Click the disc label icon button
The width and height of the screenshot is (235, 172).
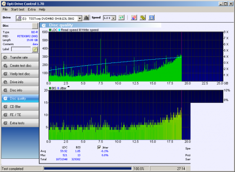tap(35, 49)
